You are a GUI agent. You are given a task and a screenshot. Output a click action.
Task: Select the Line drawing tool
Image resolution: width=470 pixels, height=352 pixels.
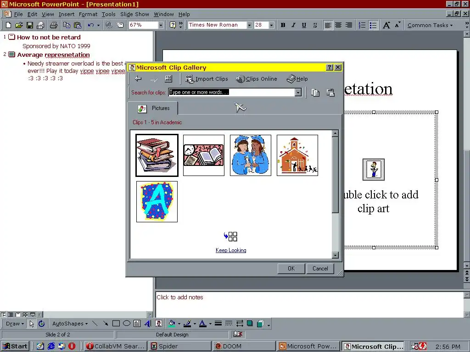(95, 324)
